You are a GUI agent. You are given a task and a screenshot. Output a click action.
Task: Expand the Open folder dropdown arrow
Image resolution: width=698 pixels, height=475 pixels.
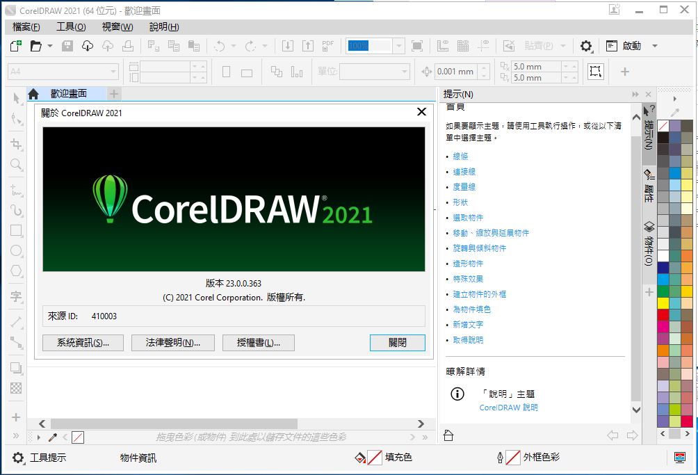[x=50, y=46]
